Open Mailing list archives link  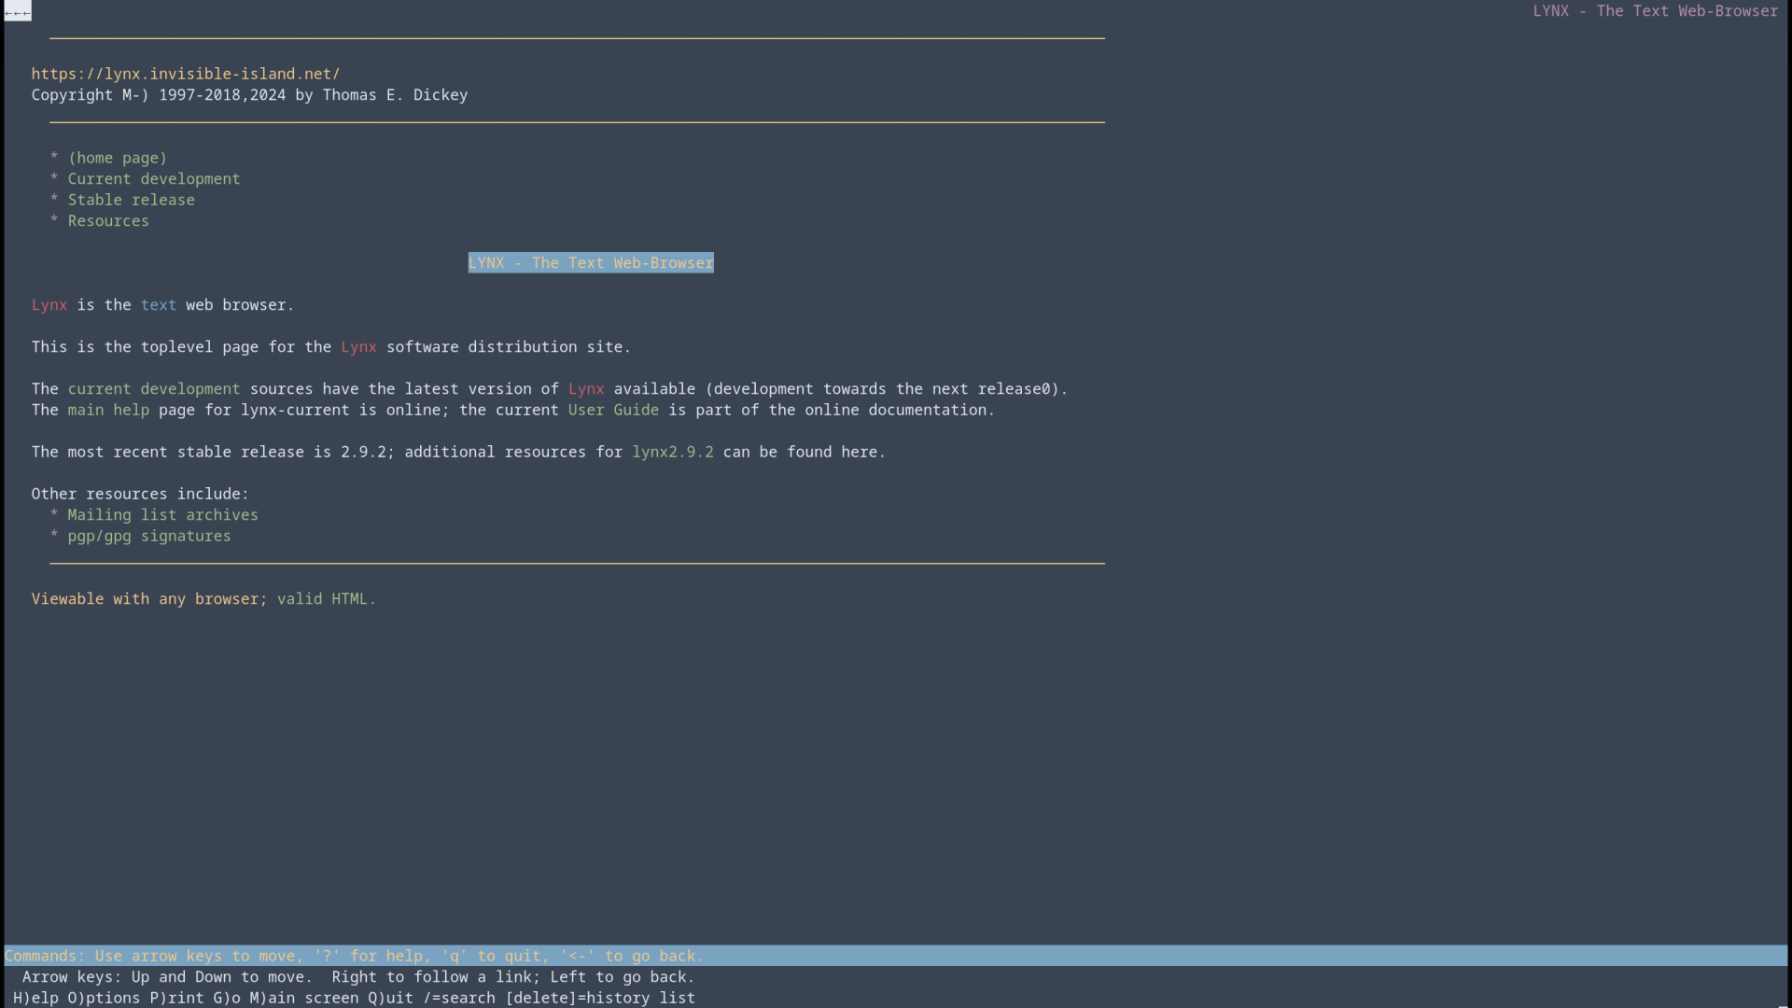[162, 515]
